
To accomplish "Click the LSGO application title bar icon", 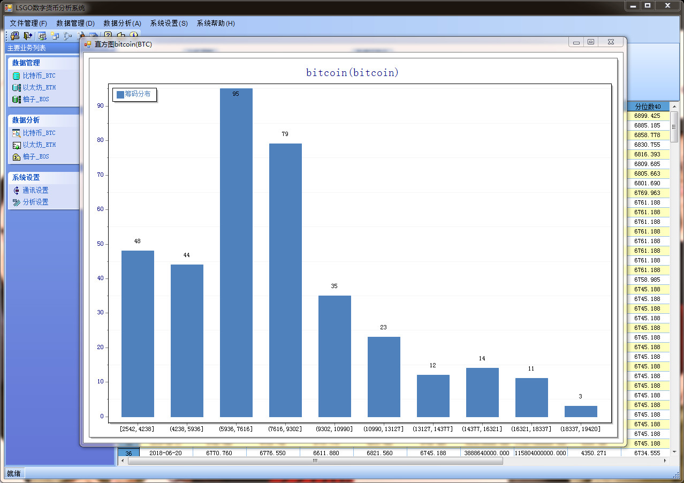I will pos(9,7).
